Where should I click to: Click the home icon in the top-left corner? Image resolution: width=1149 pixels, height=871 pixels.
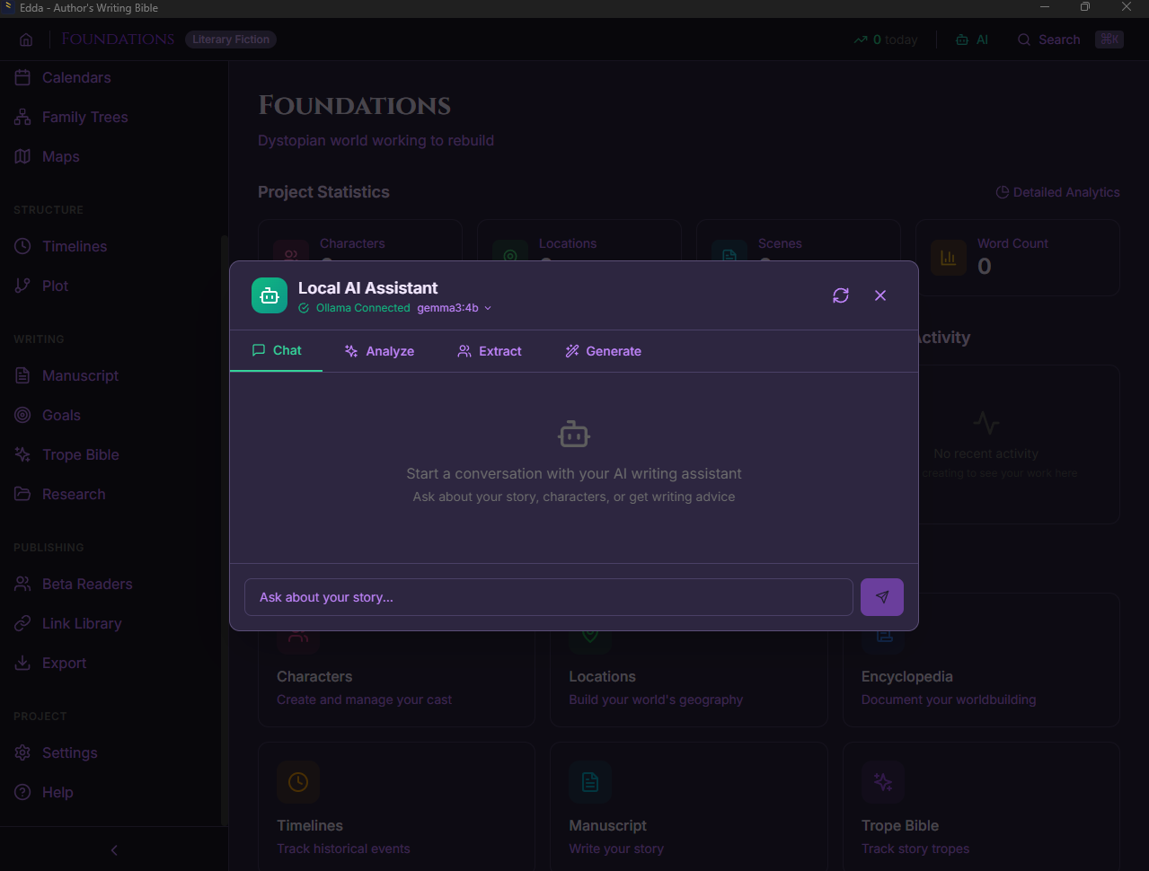coord(25,40)
